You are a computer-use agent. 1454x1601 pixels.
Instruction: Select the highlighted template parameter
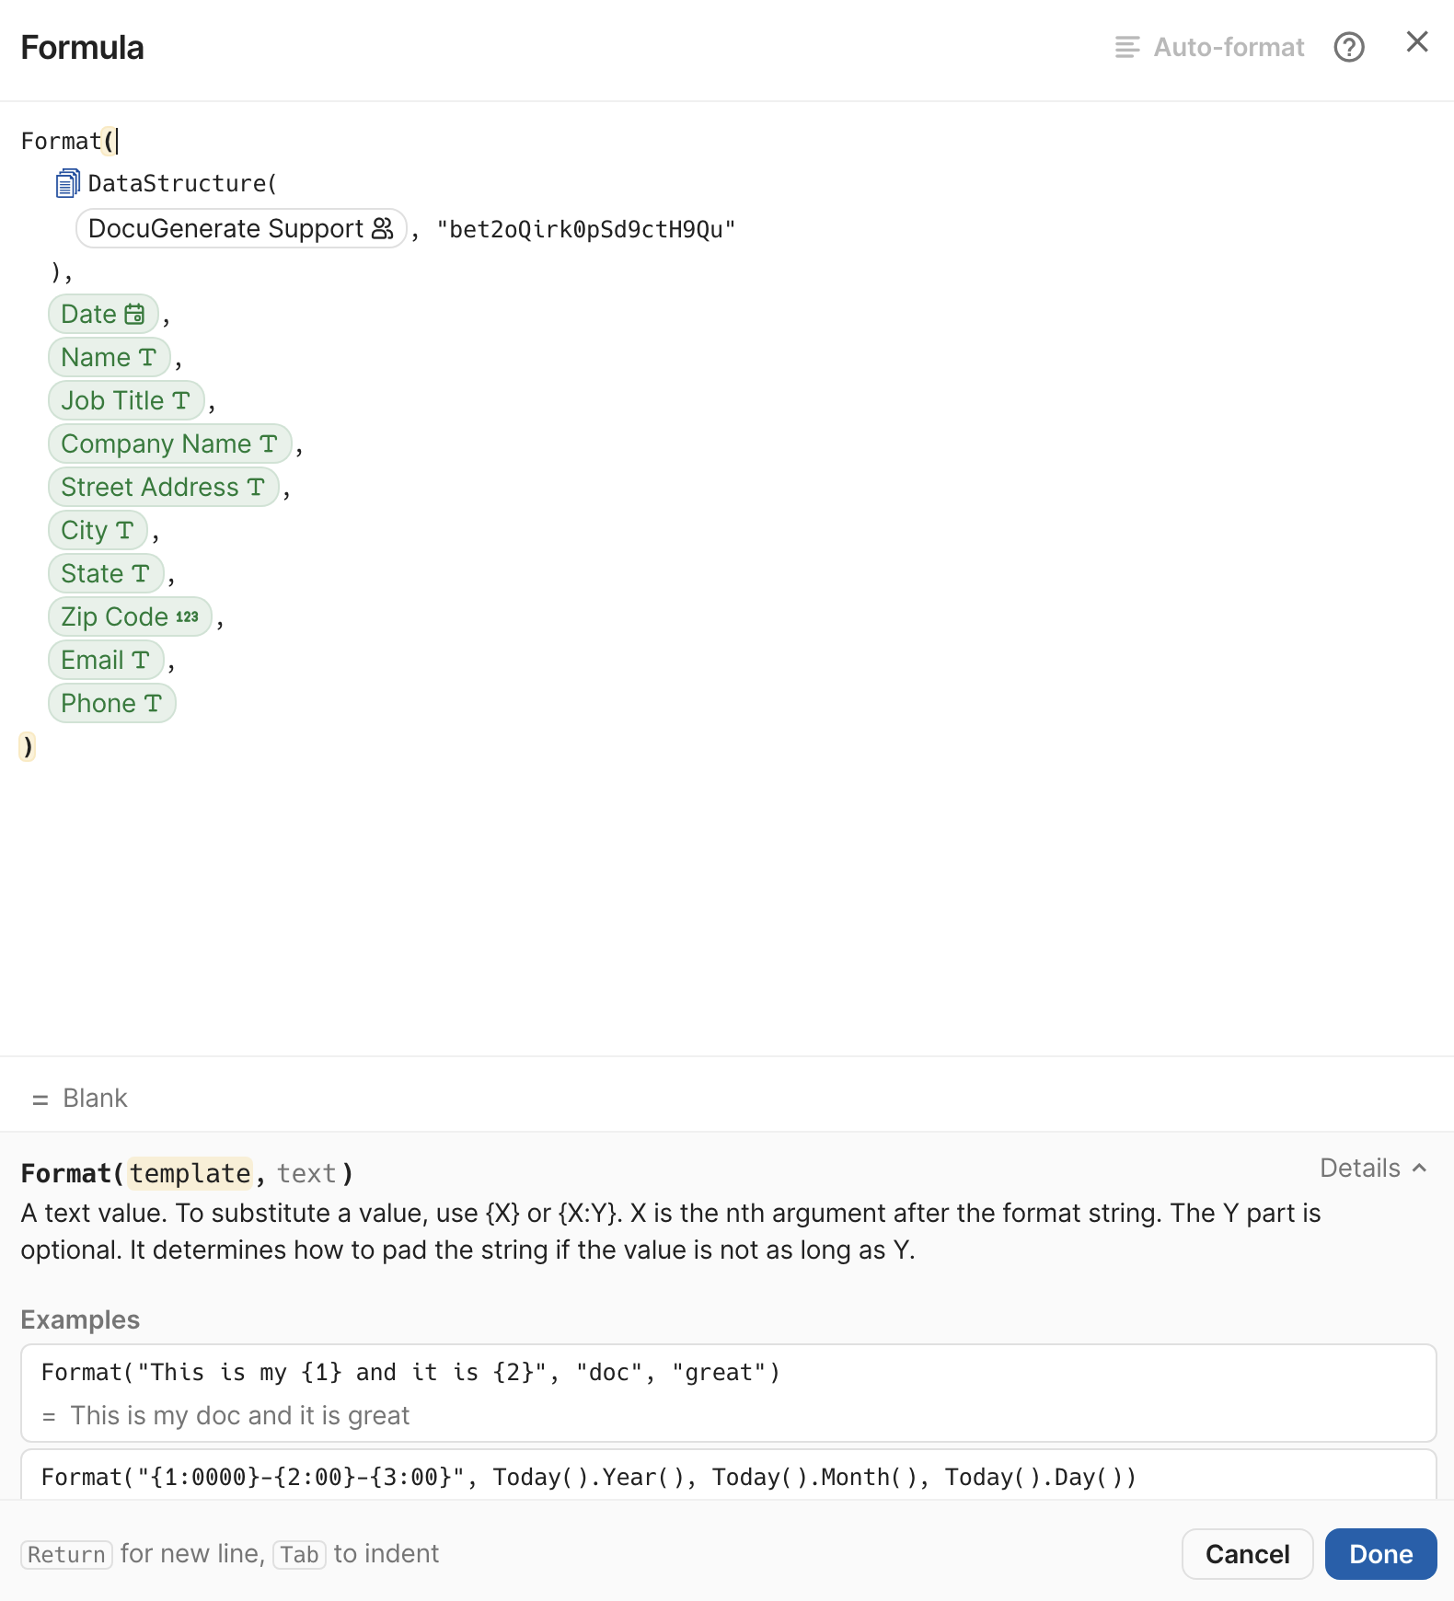(x=190, y=1173)
